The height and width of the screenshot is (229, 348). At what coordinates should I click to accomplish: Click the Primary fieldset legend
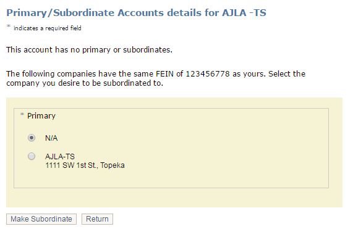[x=41, y=116]
